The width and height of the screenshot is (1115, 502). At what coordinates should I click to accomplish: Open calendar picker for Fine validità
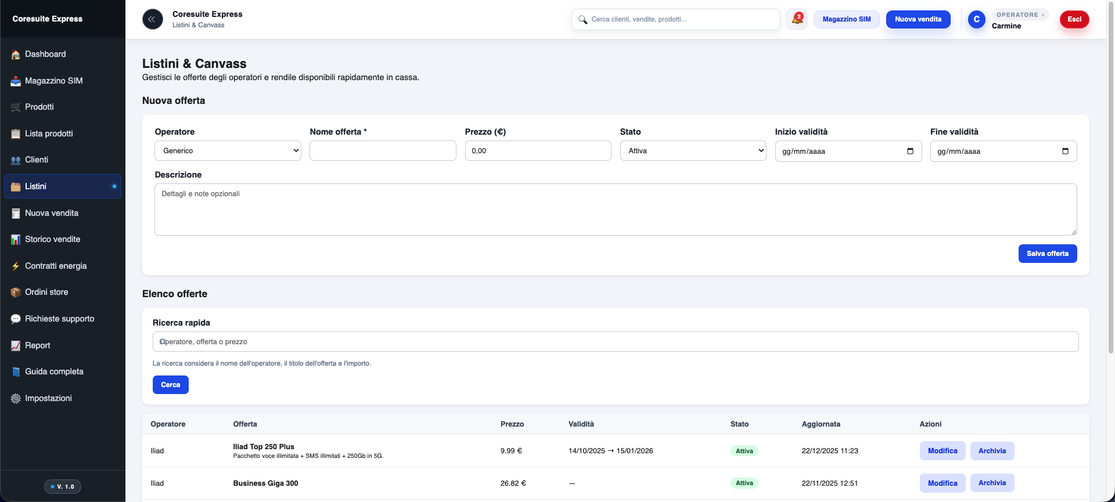tap(1065, 151)
